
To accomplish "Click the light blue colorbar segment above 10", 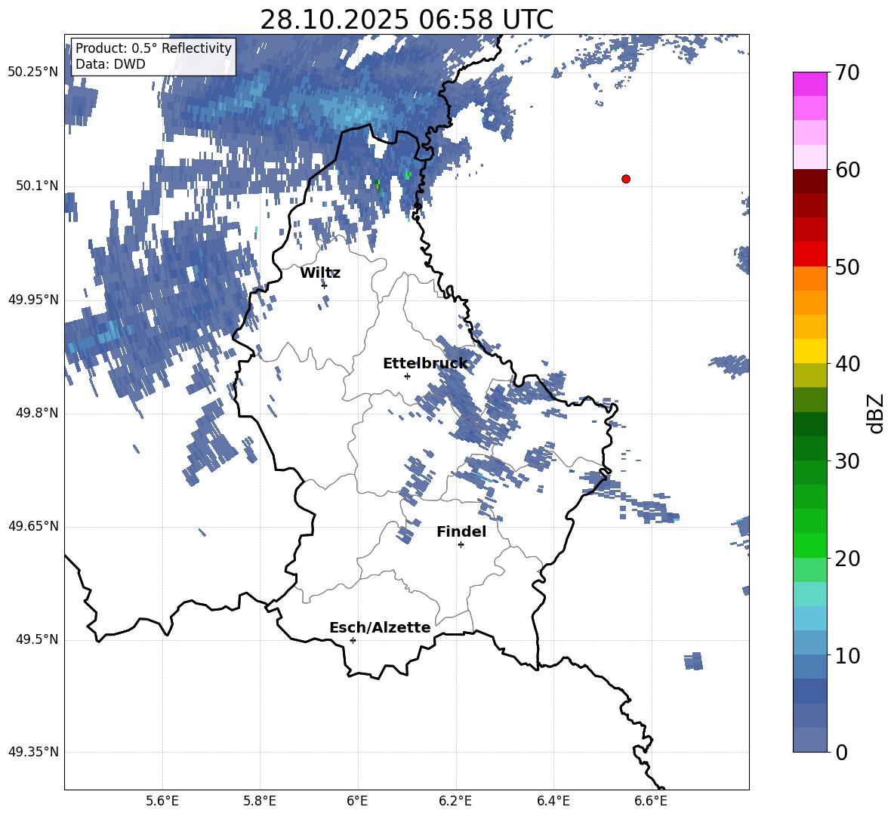I will click(x=810, y=642).
